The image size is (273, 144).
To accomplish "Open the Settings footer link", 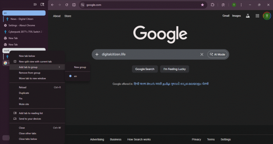I will 226,139.
